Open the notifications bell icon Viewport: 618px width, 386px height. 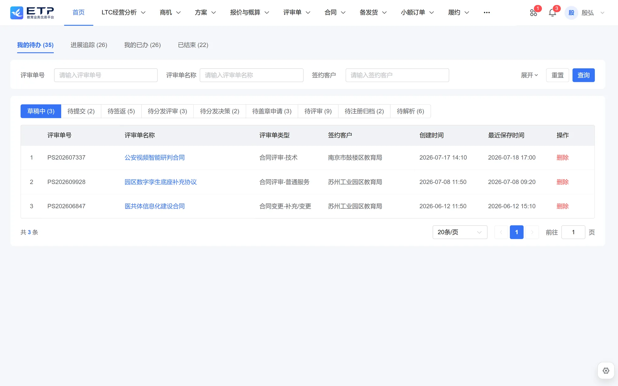[552, 13]
